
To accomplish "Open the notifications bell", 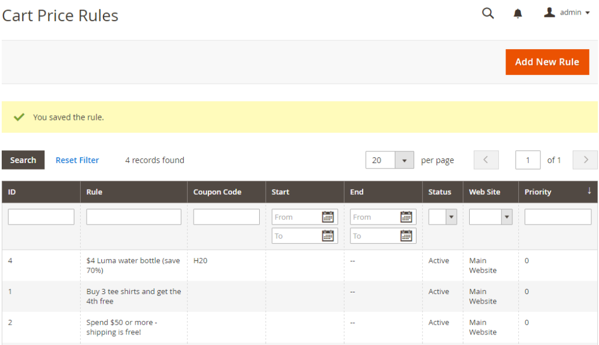I will (x=518, y=13).
